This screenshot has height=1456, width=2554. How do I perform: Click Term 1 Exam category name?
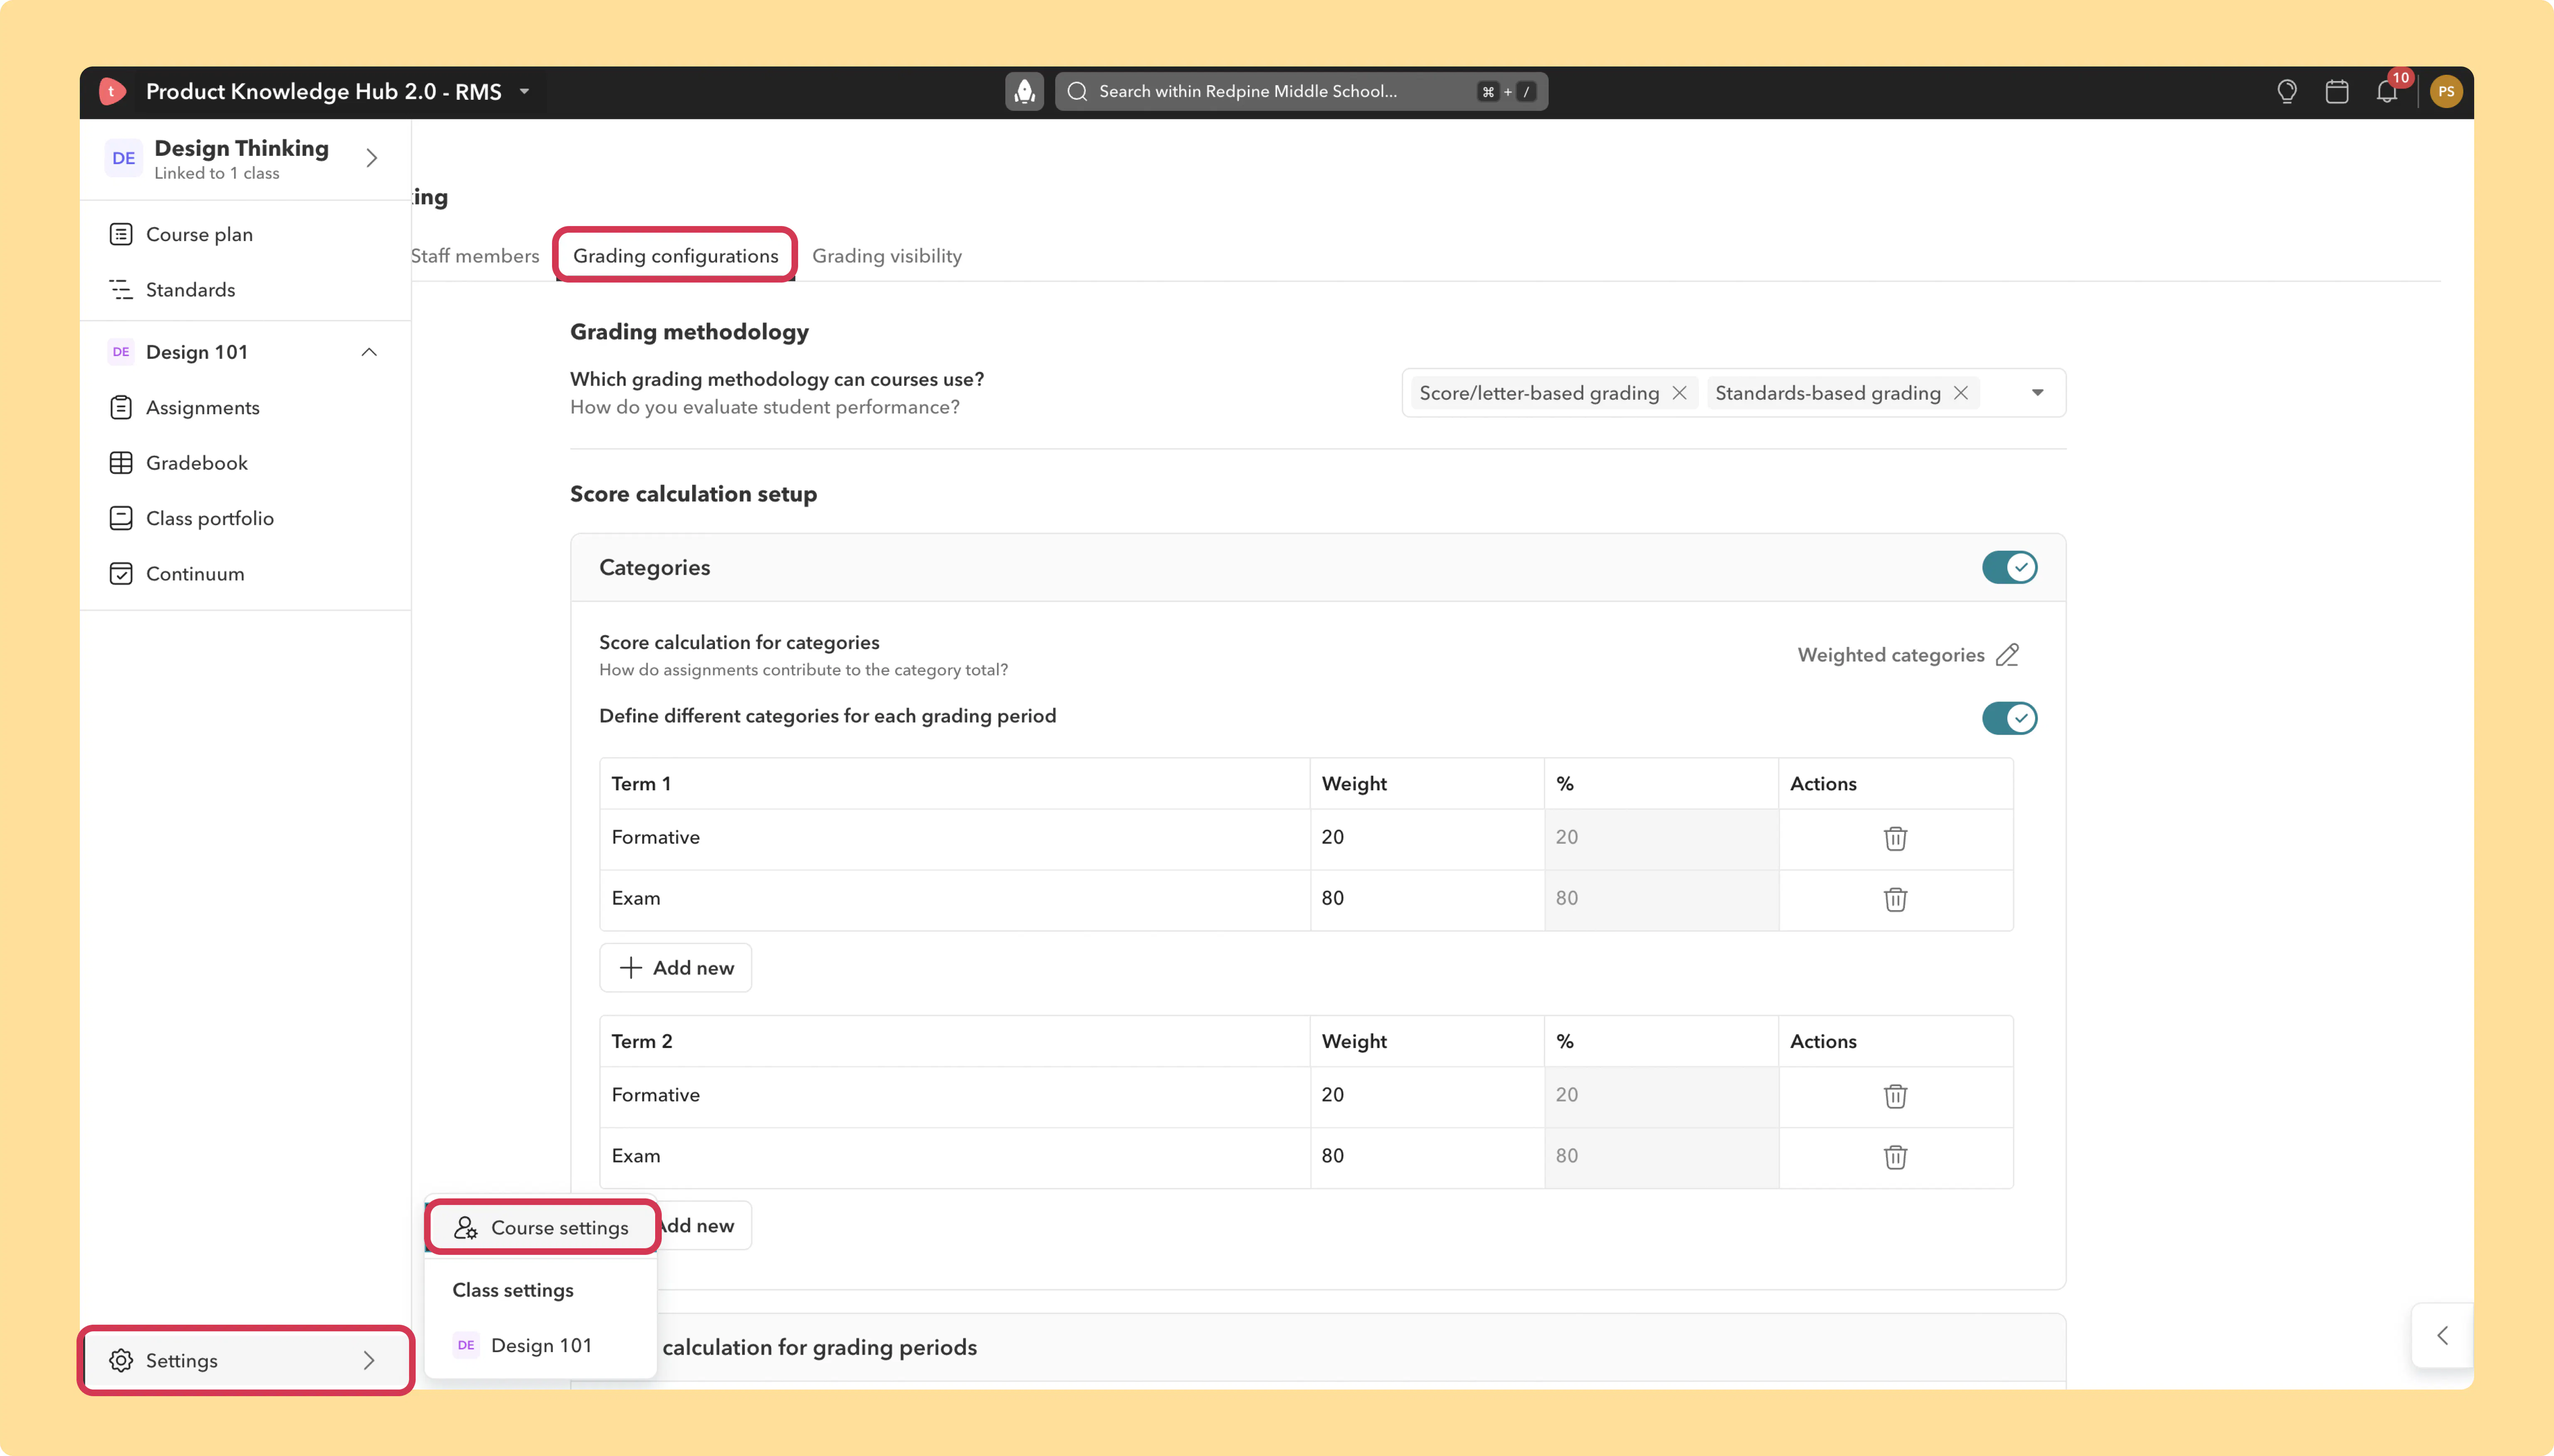coord(636,899)
